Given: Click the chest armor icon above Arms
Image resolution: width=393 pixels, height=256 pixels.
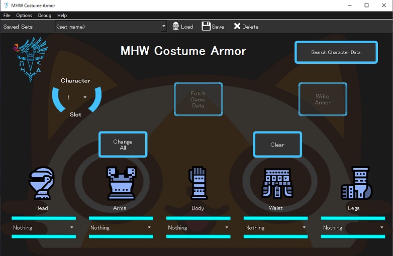Looking at the screenshot, I should click(x=121, y=183).
